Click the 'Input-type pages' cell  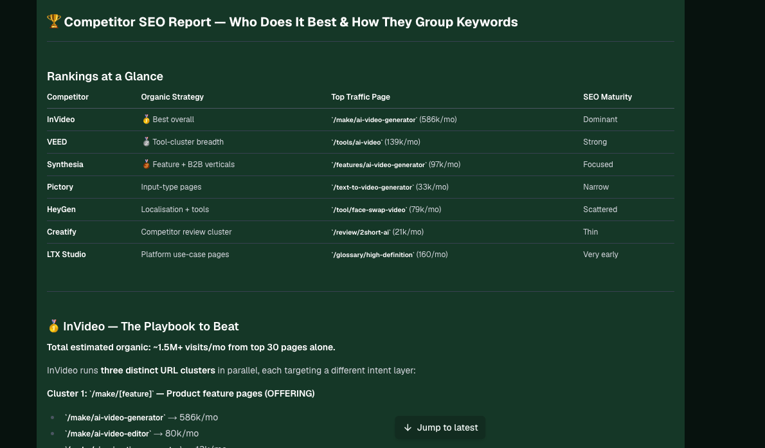coord(171,187)
